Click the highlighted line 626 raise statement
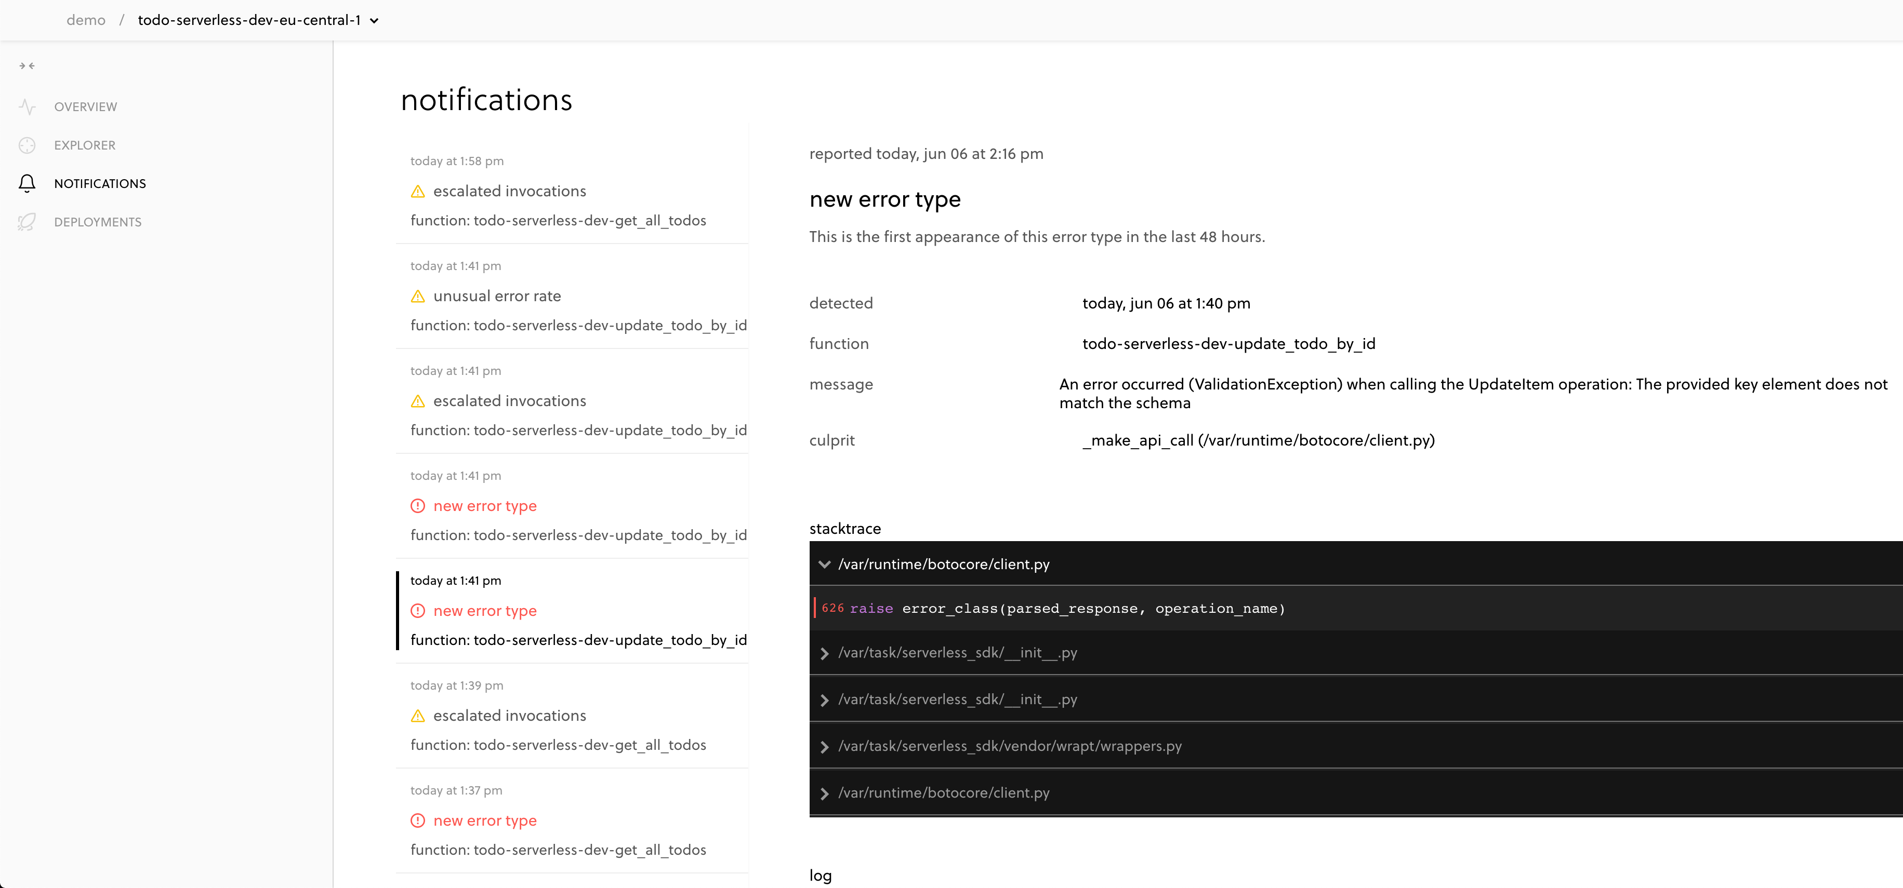The image size is (1903, 888). (1053, 609)
